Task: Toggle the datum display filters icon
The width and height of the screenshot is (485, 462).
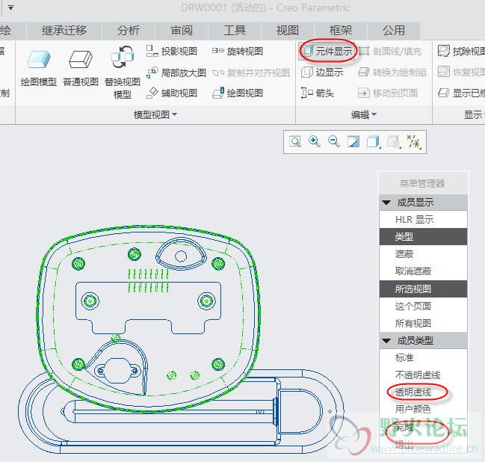Action: point(413,142)
